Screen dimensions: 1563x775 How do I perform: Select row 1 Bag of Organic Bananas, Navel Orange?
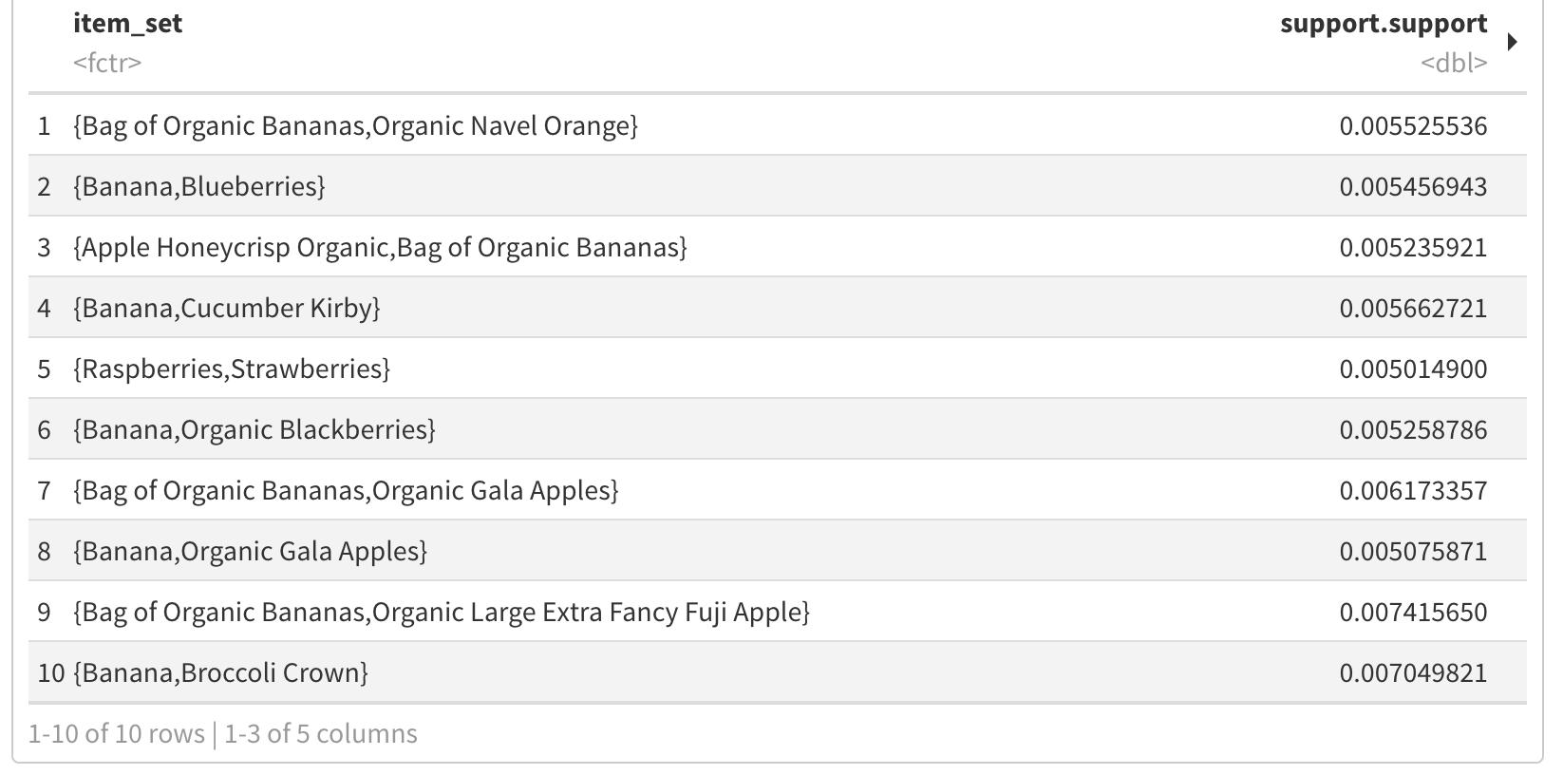coord(778,125)
